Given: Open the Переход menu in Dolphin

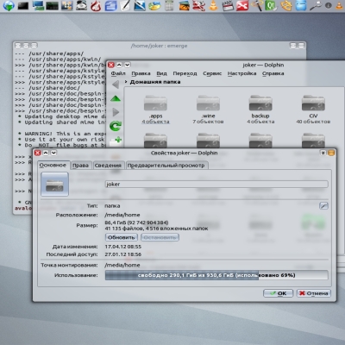Looking at the screenshot, I should (185, 73).
